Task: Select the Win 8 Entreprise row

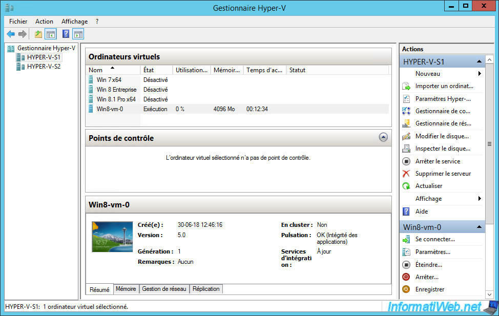Action: click(x=237, y=90)
